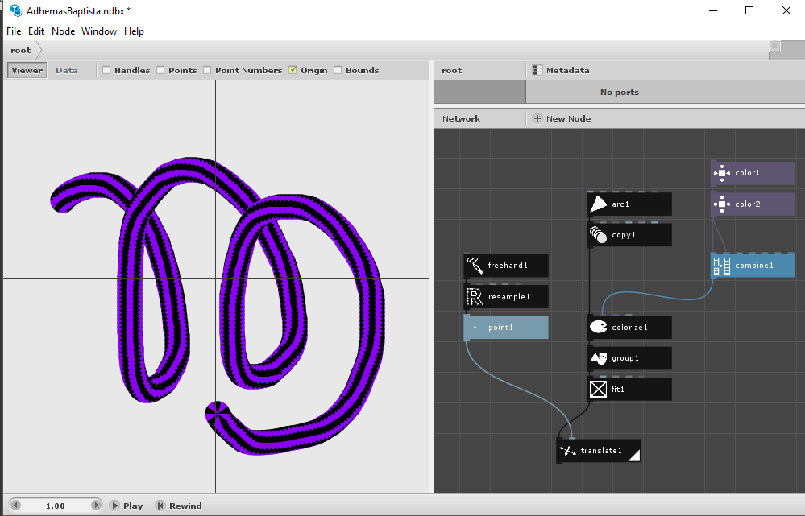Click the NodeBox app icon in title bar
Viewport: 805px width, 516px height.
pyautogui.click(x=16, y=10)
